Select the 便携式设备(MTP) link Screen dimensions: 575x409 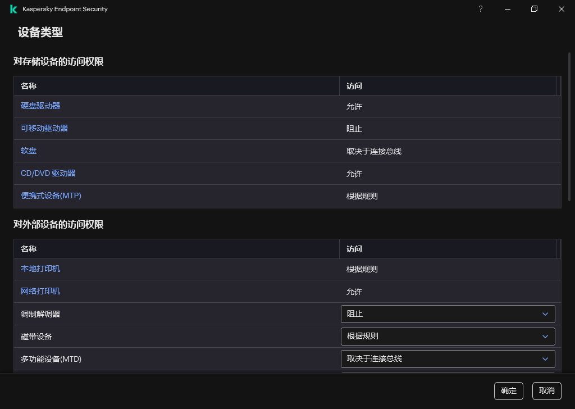click(x=51, y=196)
